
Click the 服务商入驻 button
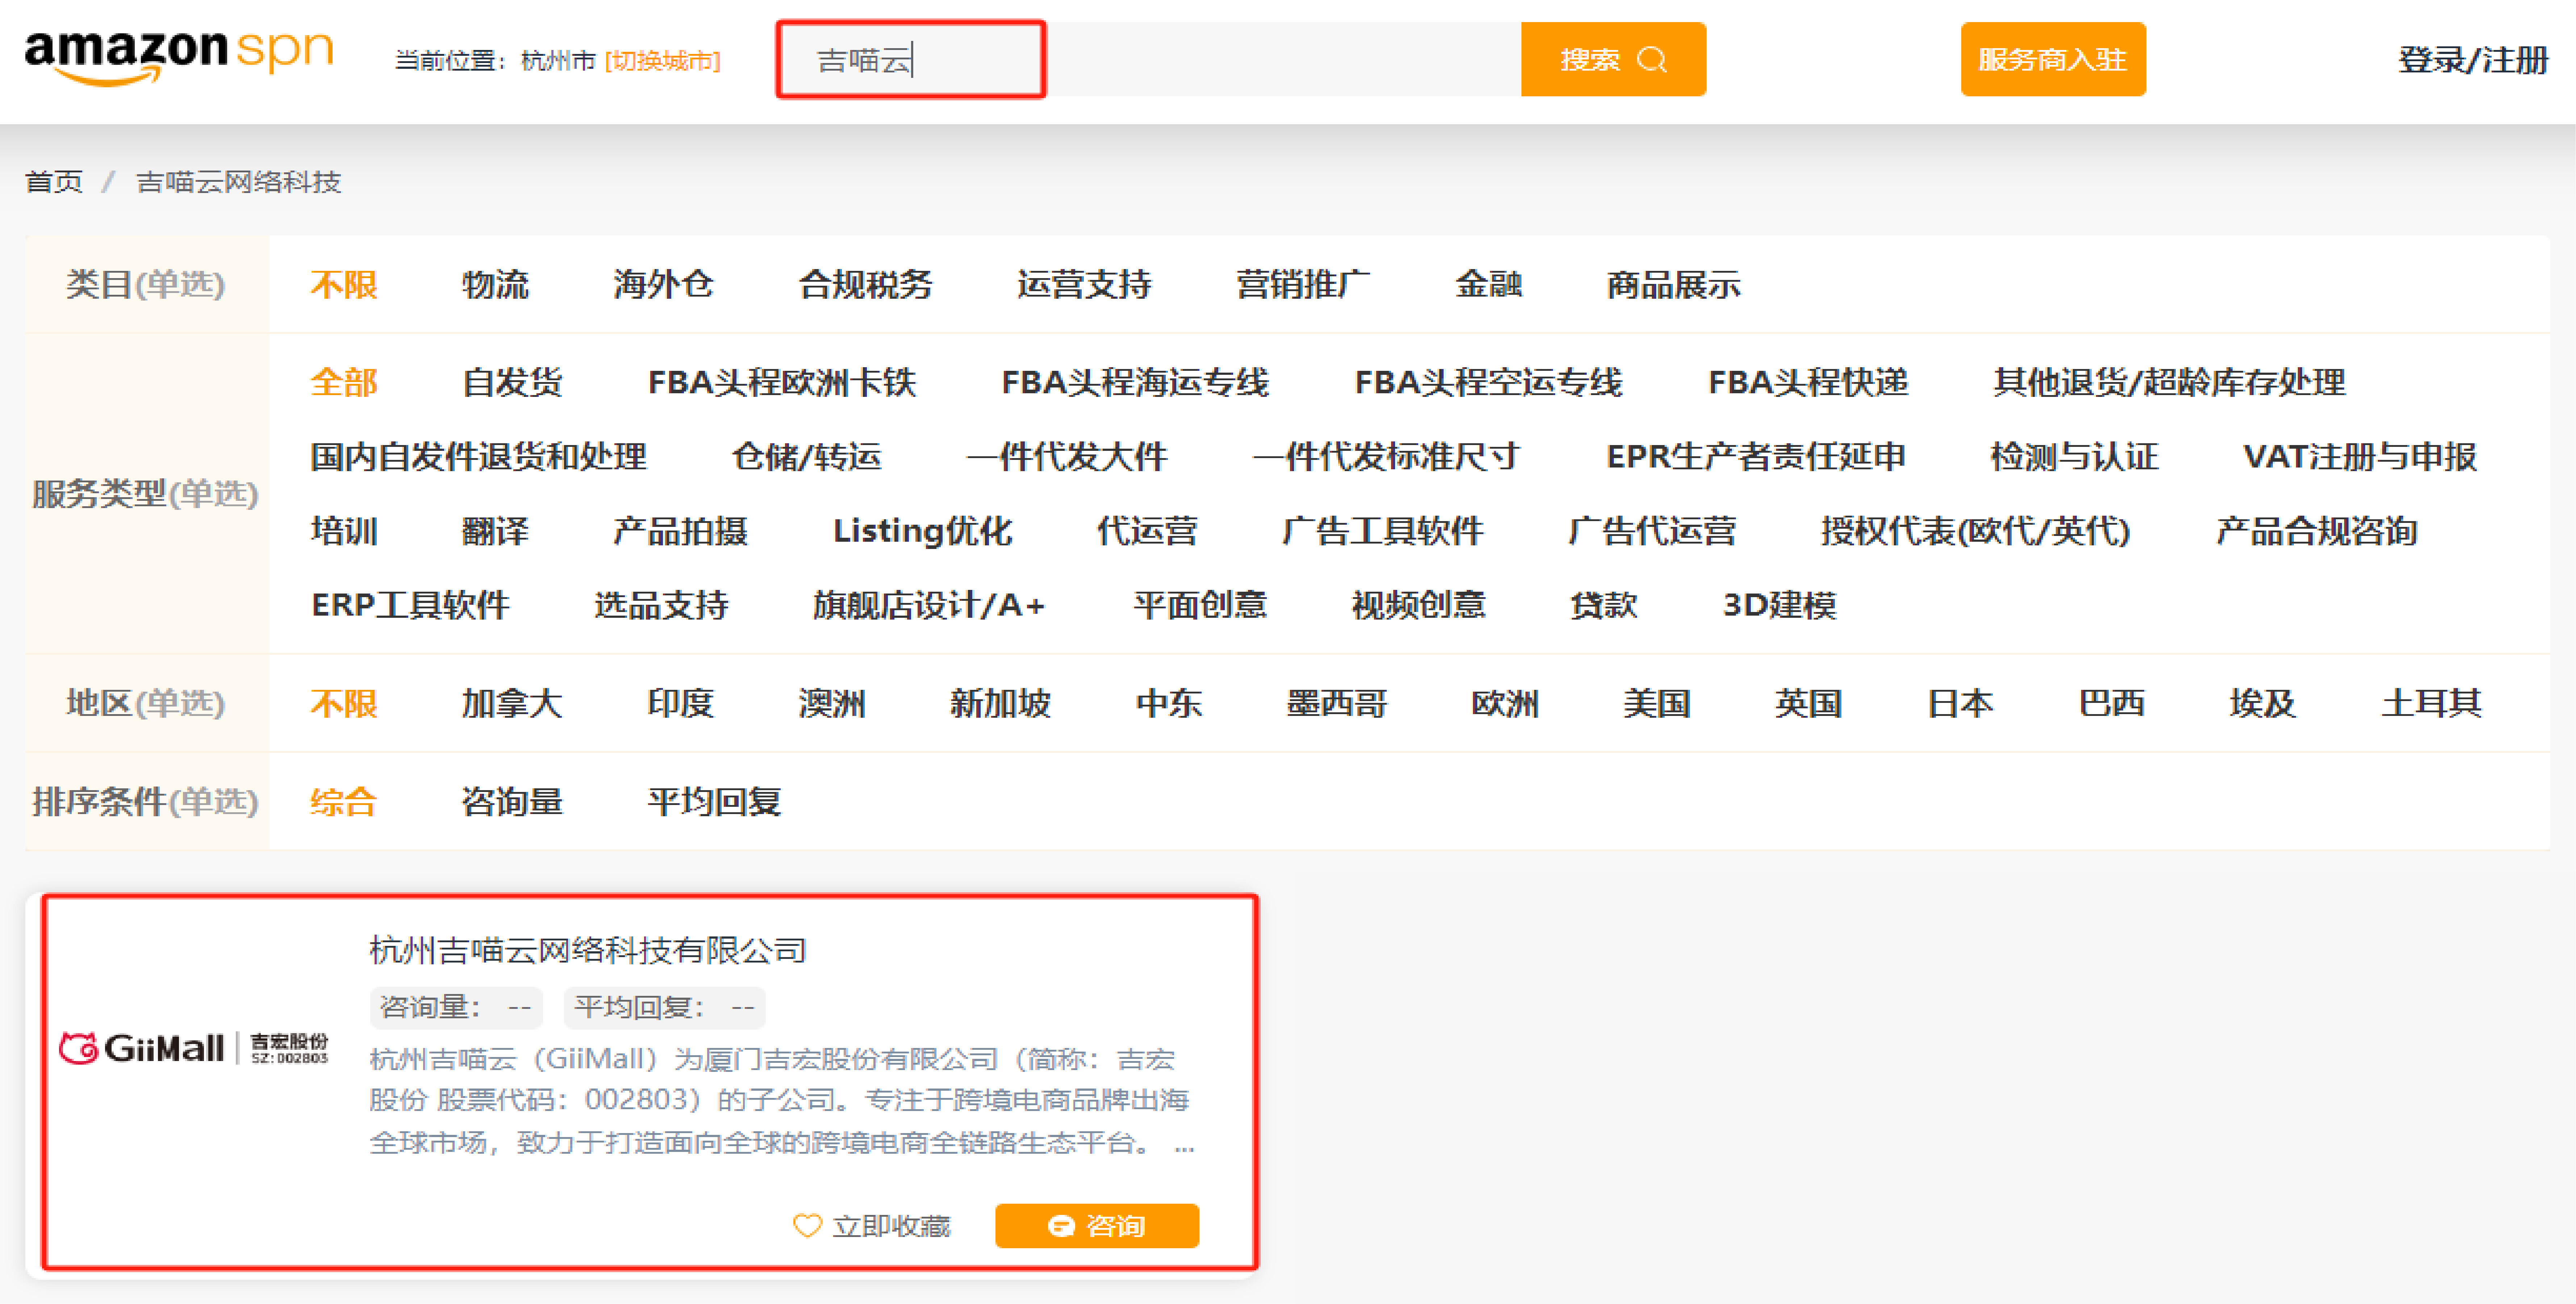[x=2053, y=60]
